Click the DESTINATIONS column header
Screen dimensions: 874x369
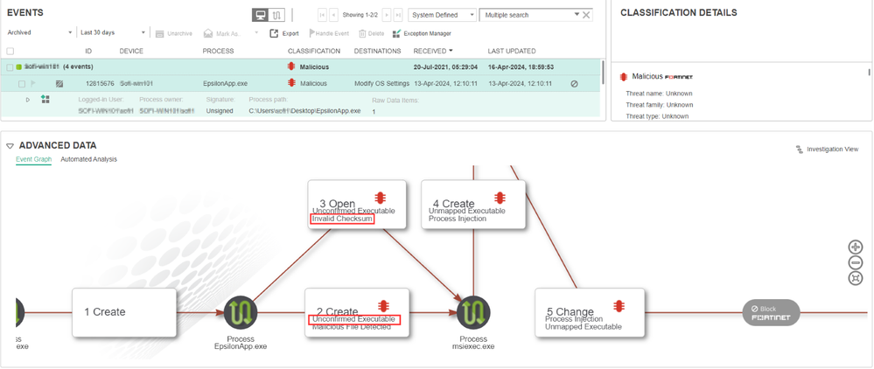point(377,51)
